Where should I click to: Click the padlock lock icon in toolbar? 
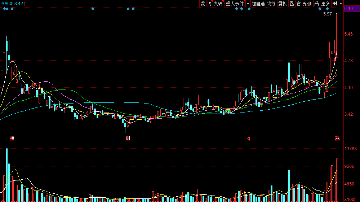click(x=316, y=4)
